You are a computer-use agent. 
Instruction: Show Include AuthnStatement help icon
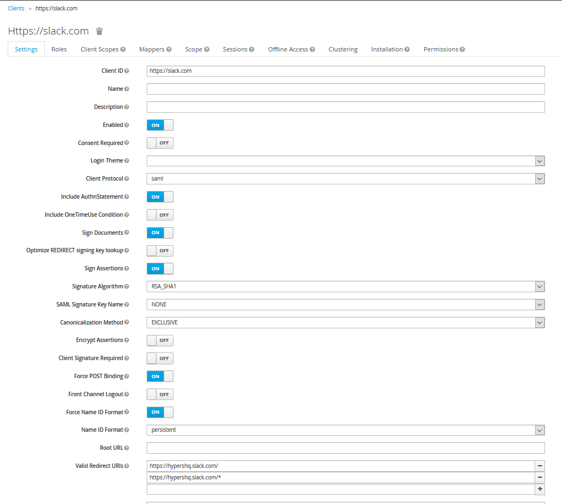click(126, 197)
